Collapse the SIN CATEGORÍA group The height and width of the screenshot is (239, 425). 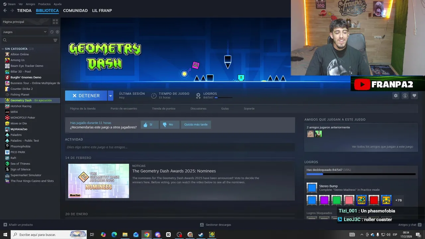[x=3, y=49]
